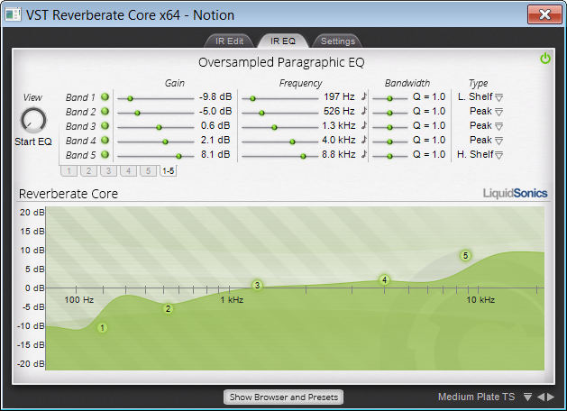Click Show Browser and Presets button
This screenshot has height=411, width=567.
[283, 397]
